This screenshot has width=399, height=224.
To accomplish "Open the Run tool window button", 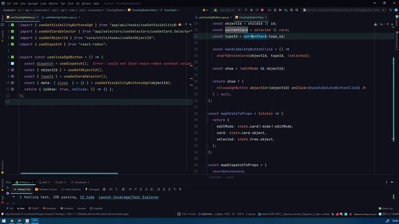I will (x=21, y=208).
